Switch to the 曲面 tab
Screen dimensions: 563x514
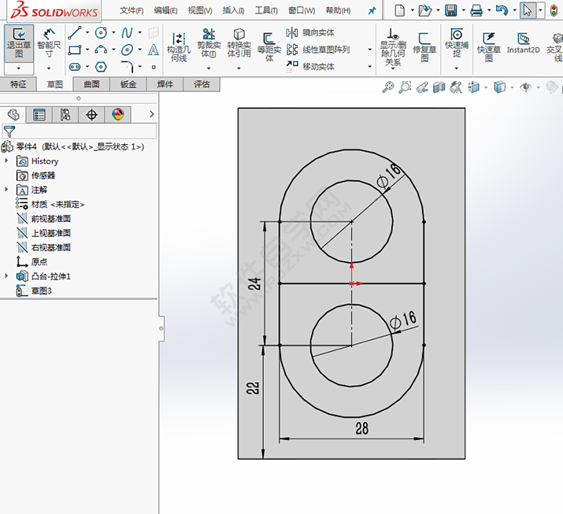[x=91, y=84]
